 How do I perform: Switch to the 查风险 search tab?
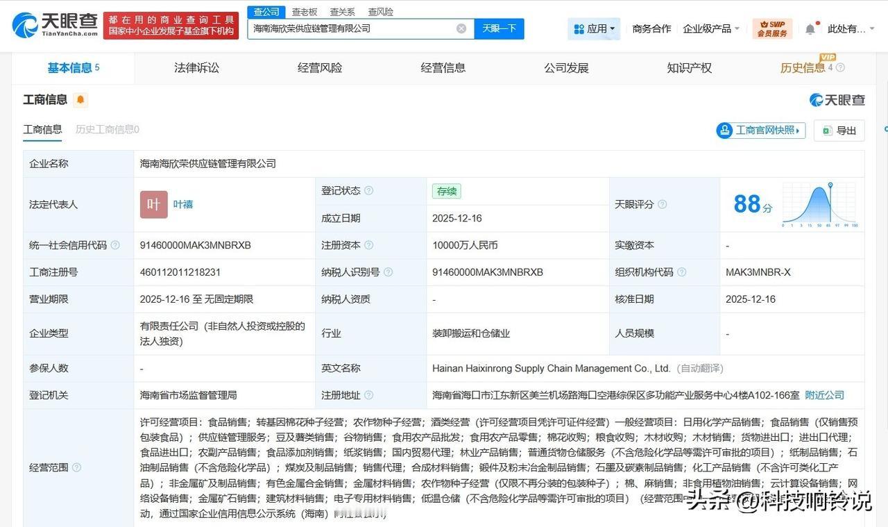coord(380,11)
